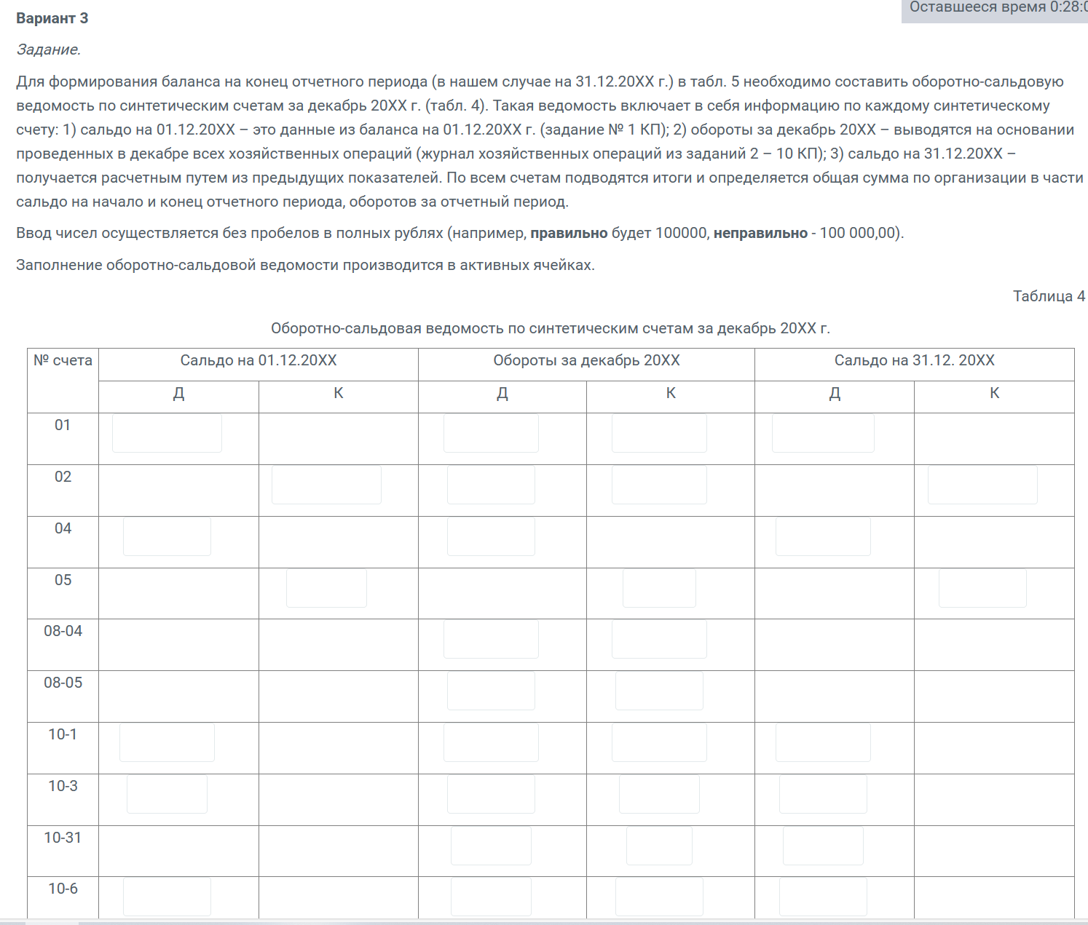1088x925 pixels.
Task: Click the 'Таблица 4' label
Action: [x=1049, y=296]
